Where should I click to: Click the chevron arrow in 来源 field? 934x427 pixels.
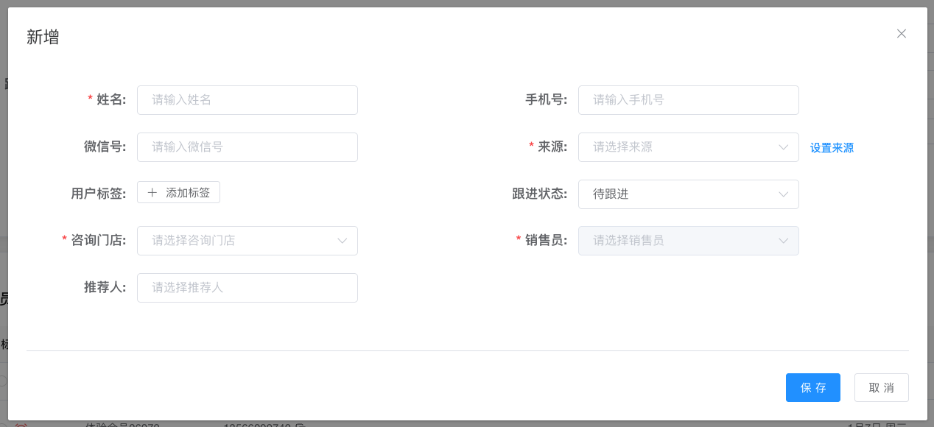(x=784, y=147)
